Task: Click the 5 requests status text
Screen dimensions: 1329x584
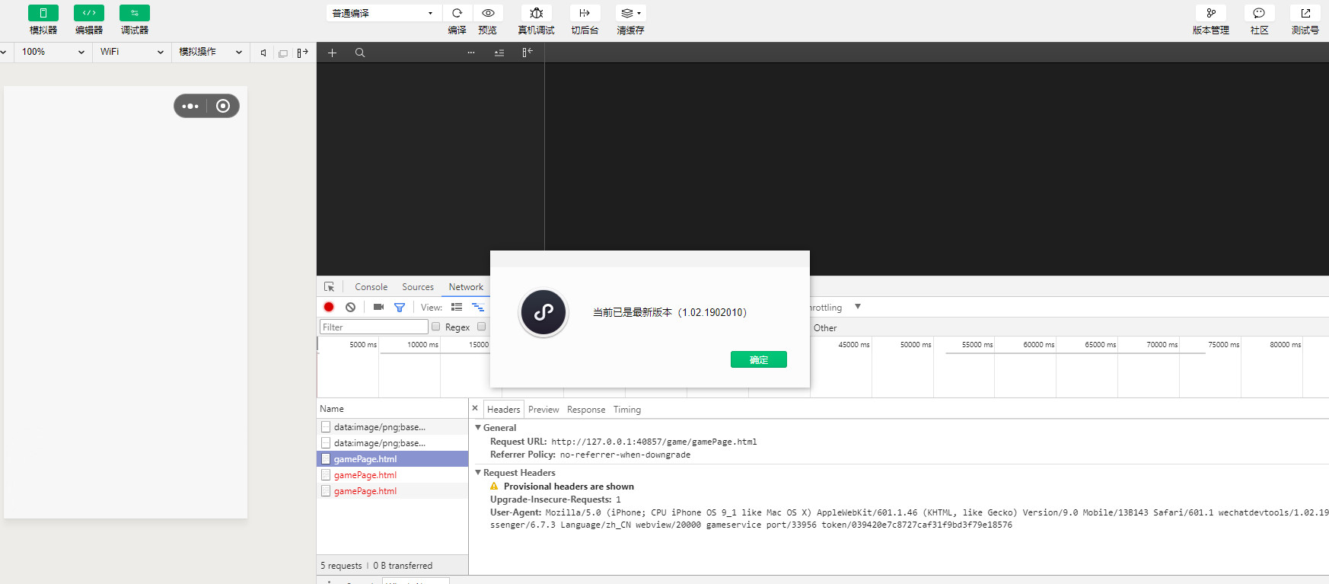Action: [341, 566]
